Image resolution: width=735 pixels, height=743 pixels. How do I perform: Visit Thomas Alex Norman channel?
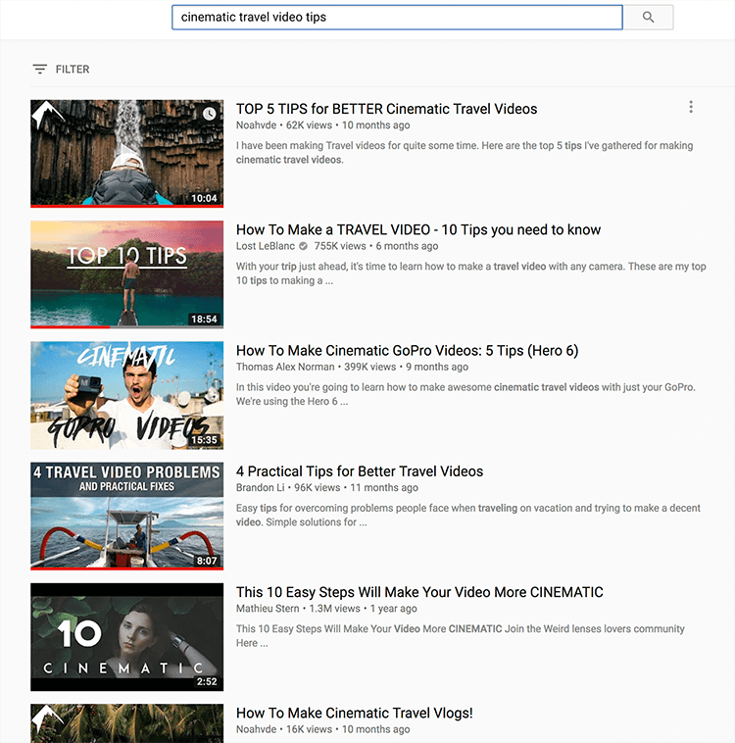click(285, 367)
